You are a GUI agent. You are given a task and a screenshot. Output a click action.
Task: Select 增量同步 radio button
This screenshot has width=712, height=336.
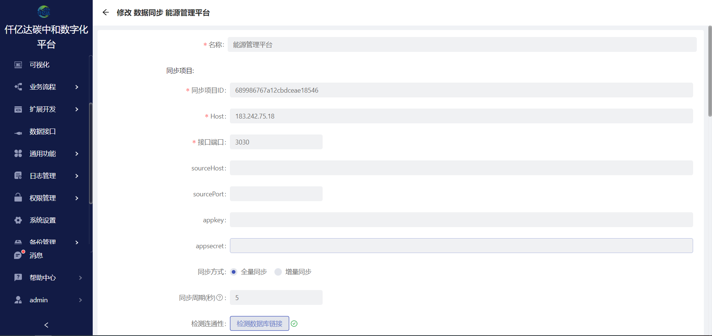click(278, 272)
